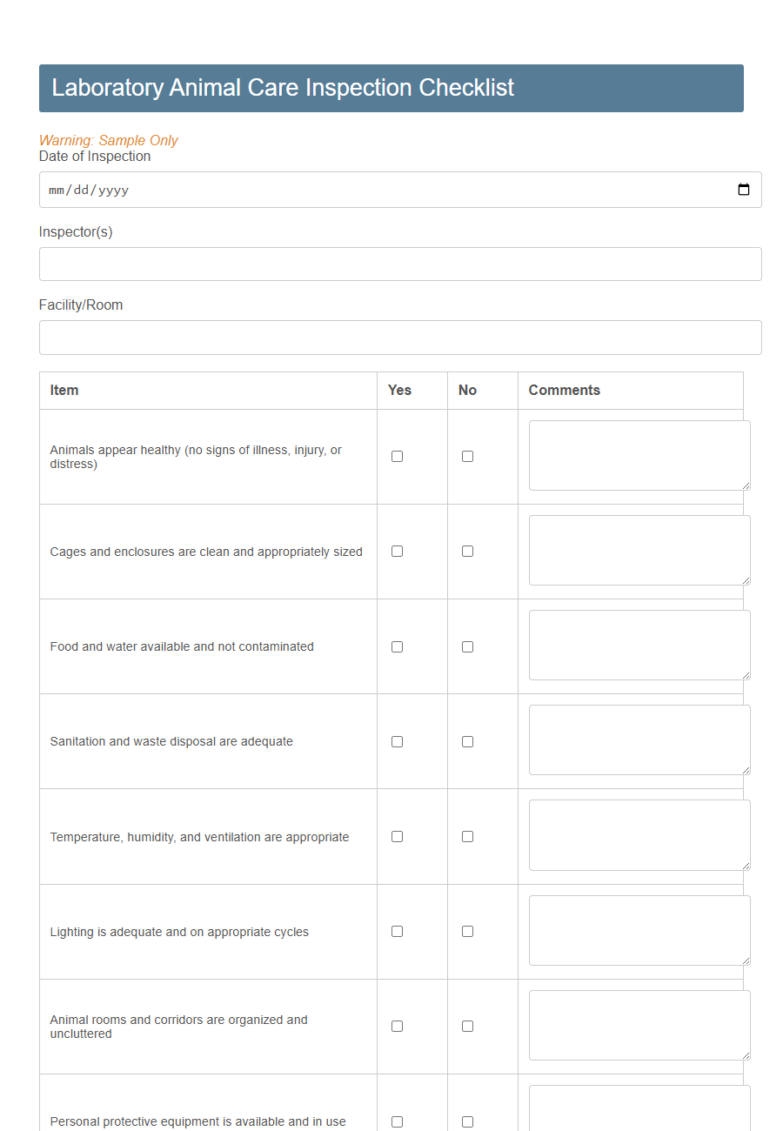This screenshot has width=783, height=1131.
Task: Open the date picker calendar icon
Action: tap(744, 189)
